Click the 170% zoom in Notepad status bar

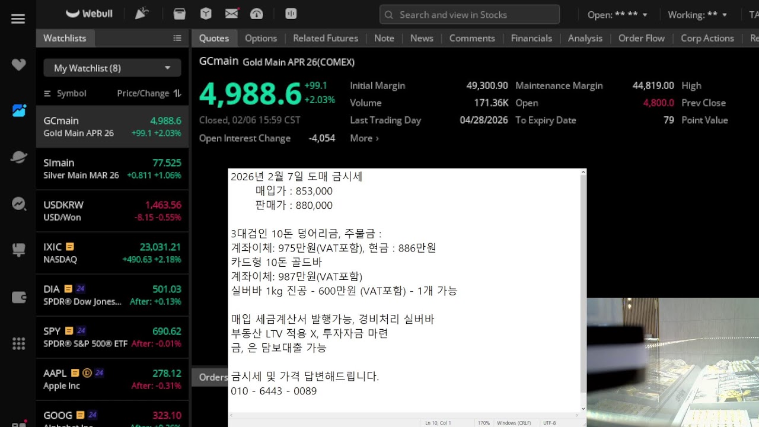484,423
